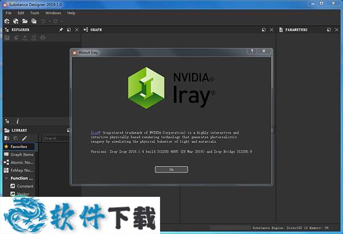343x234 pixels.
Task: Click the Parameters panel document icon
Action: (281, 30)
